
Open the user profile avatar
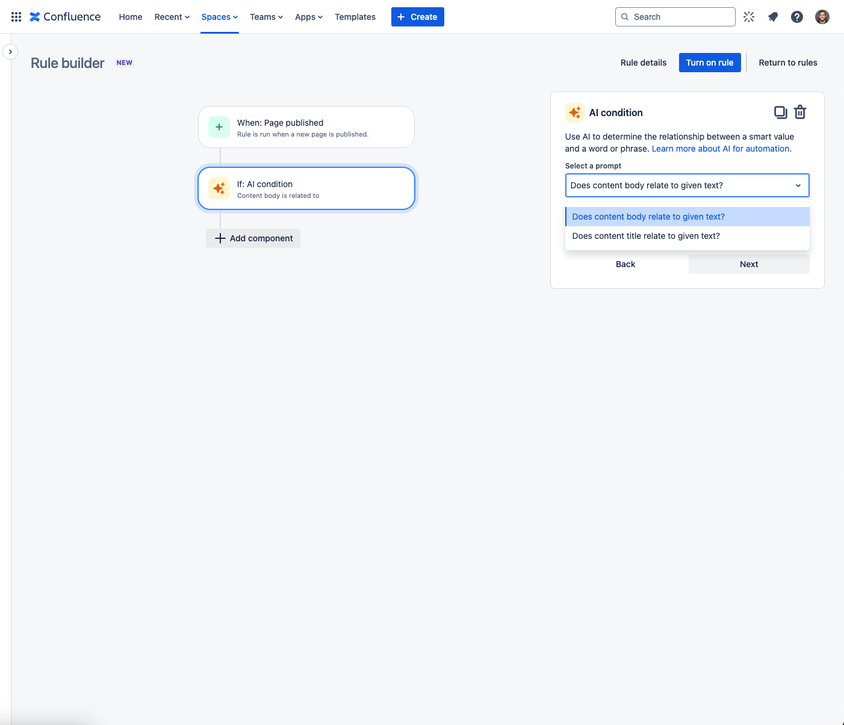tap(822, 17)
